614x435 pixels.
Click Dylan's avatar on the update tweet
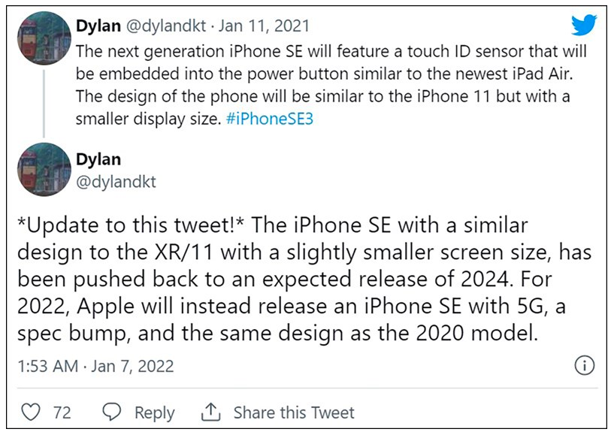click(x=44, y=170)
